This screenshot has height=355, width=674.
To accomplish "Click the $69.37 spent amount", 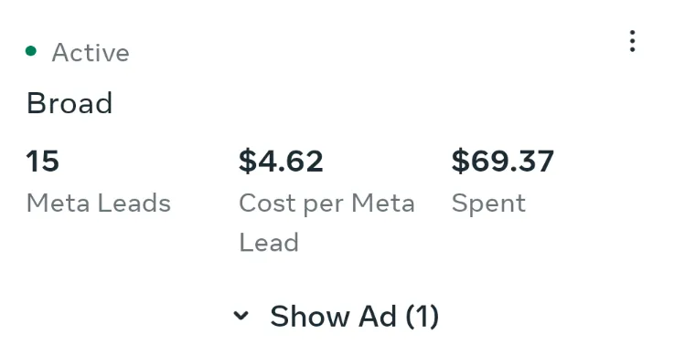I will (x=502, y=162).
